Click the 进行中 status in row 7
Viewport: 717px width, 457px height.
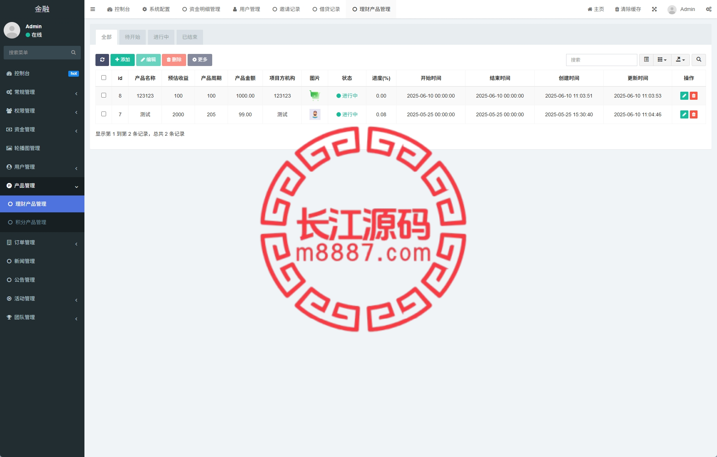point(347,114)
